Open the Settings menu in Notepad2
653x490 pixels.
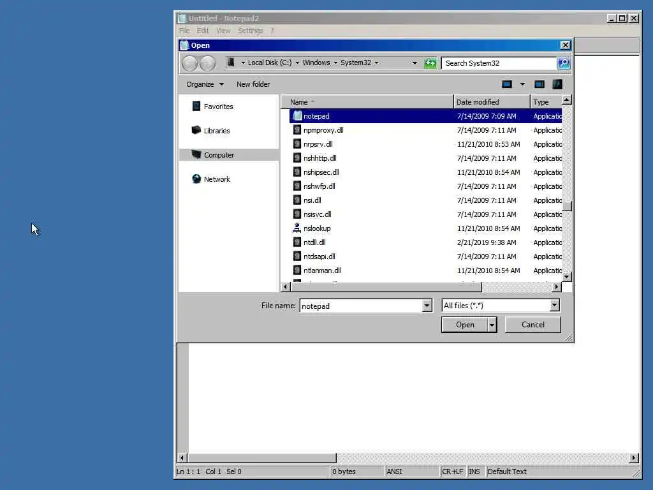250,31
